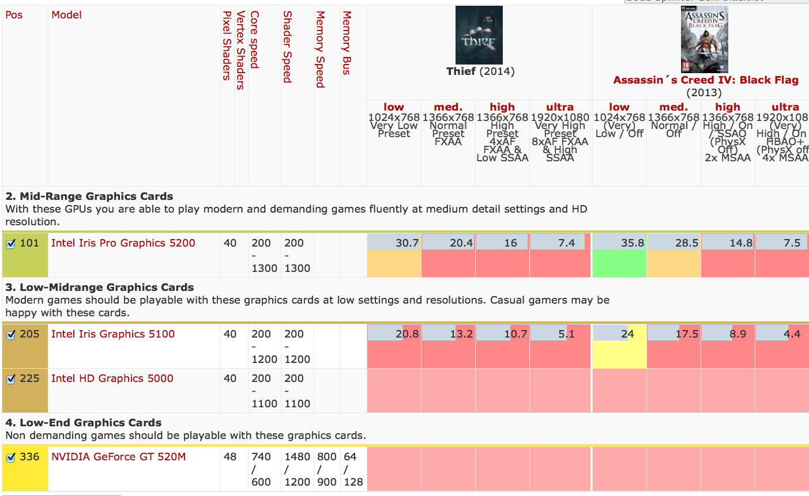Open the Intel HD Graphics 5000 link
This screenshot has height=496, width=809.
[112, 378]
